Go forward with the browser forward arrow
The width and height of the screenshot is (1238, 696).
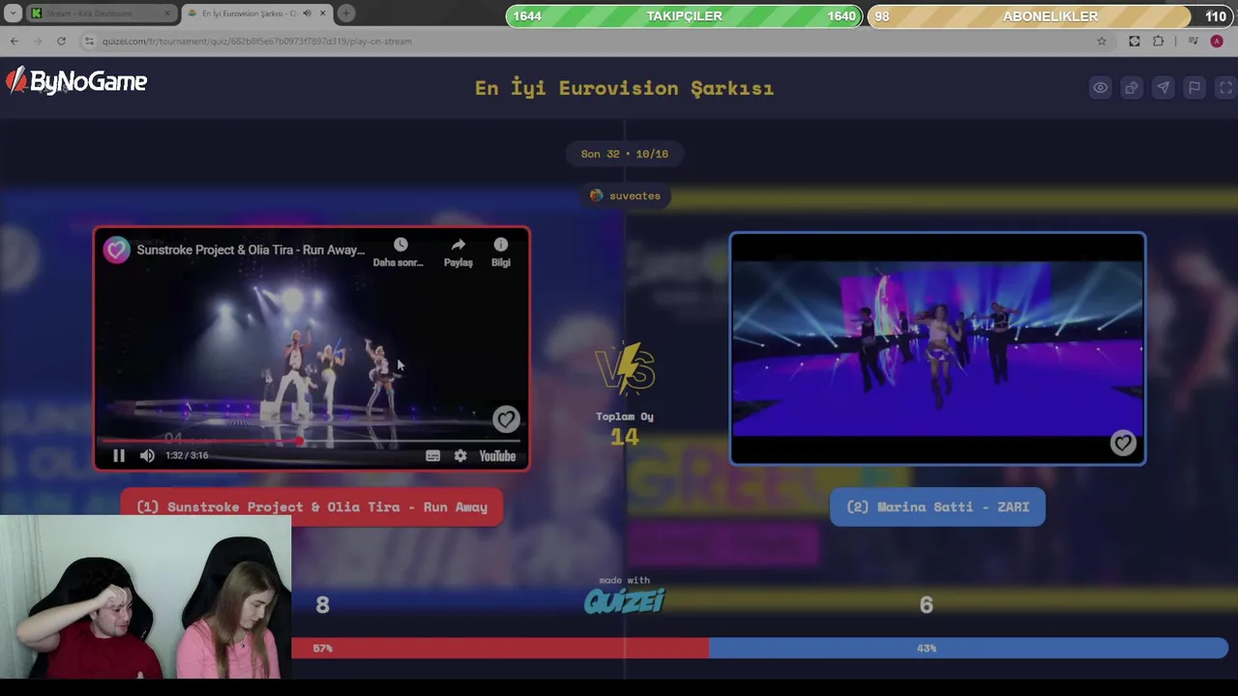tap(38, 41)
